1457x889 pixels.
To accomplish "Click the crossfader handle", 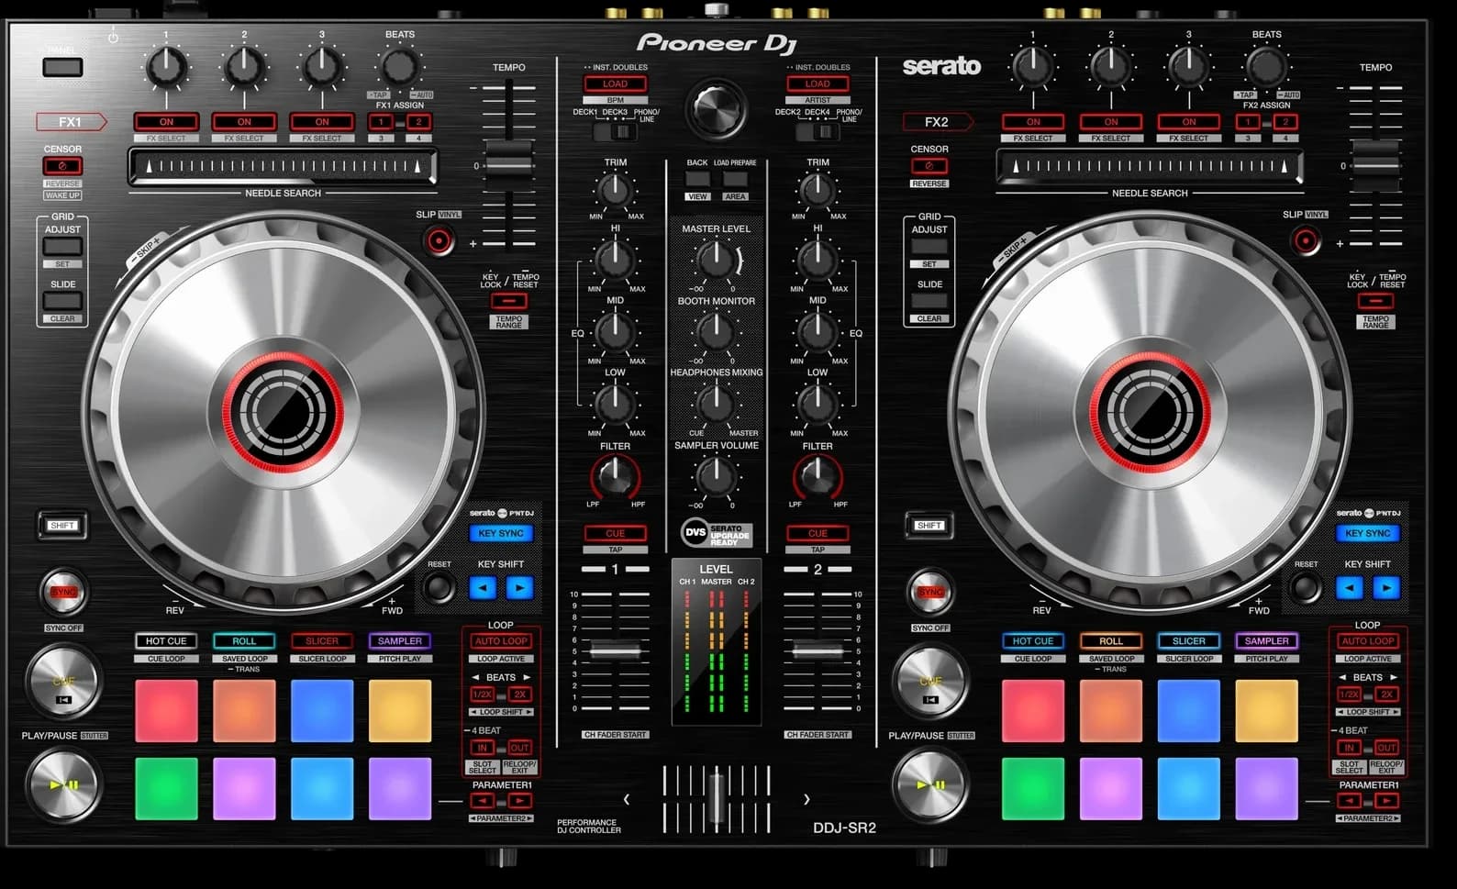I will (x=716, y=799).
